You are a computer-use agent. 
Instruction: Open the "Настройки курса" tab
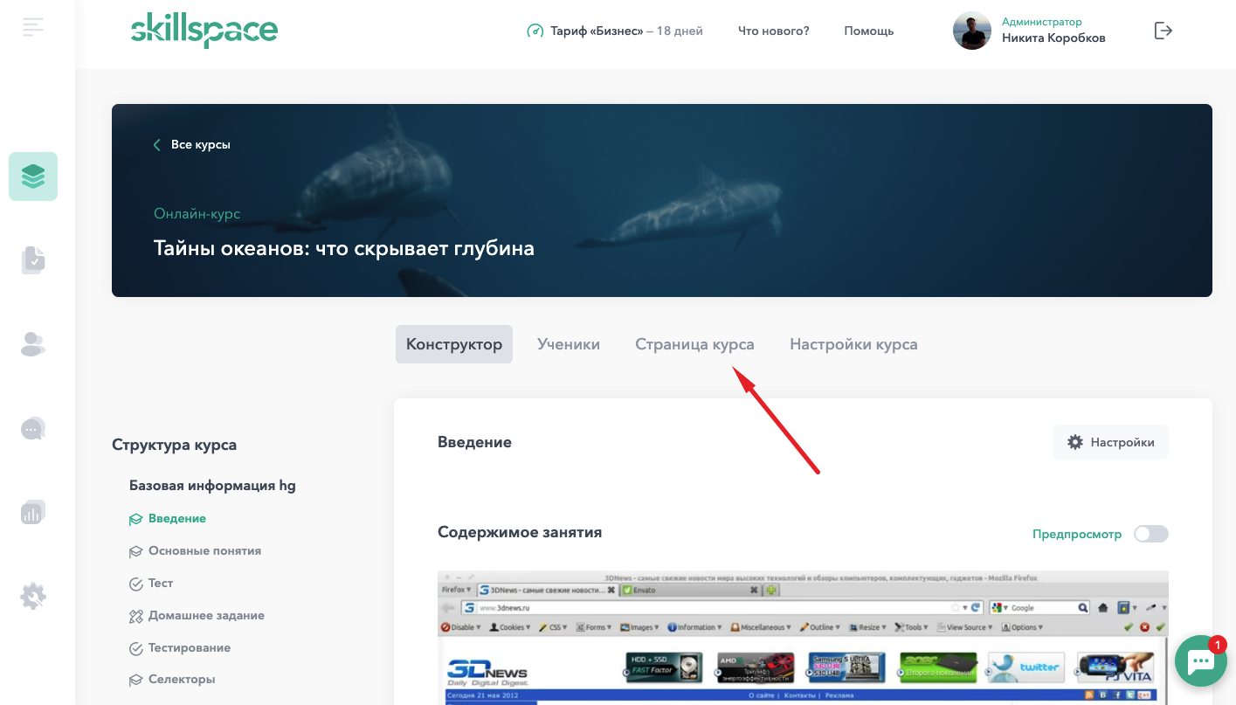point(853,344)
